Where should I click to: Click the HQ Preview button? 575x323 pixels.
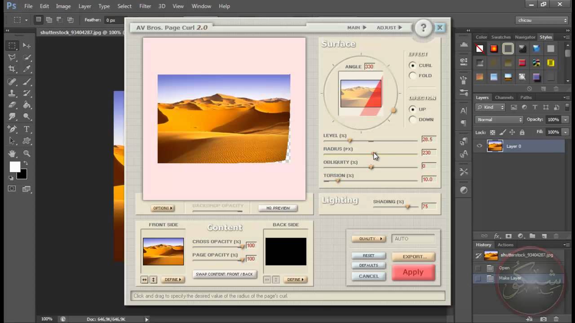(x=278, y=208)
